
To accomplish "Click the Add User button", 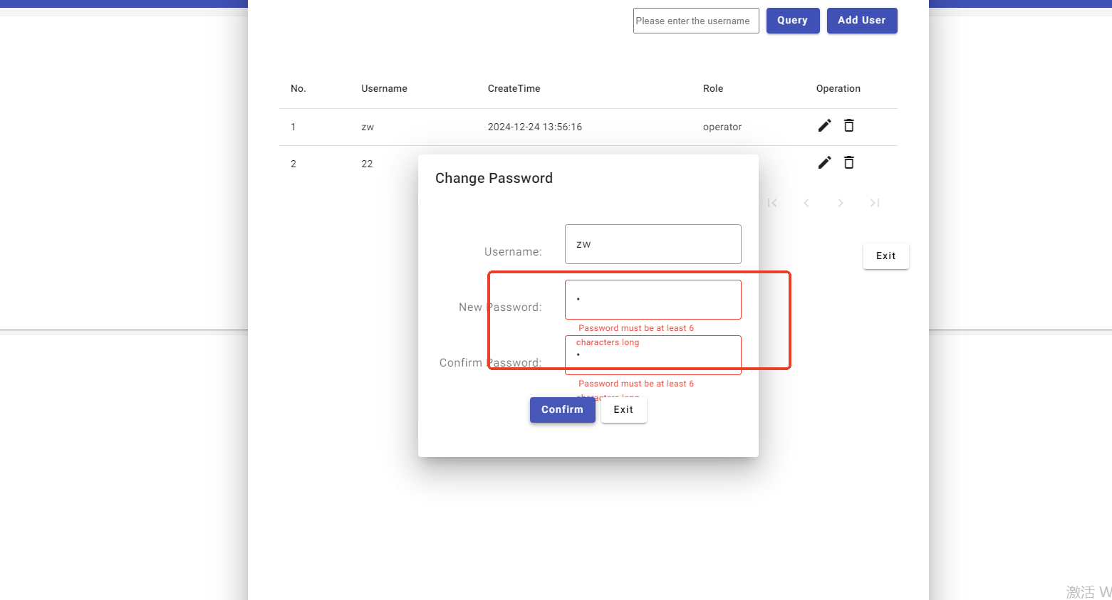I will pos(862,21).
